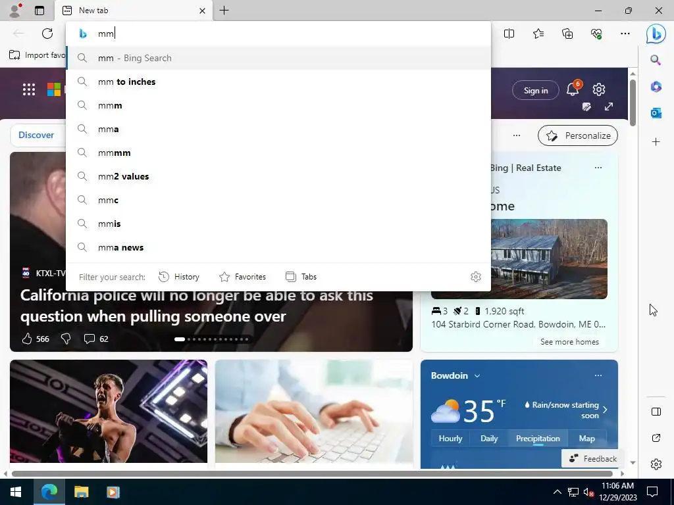Follow the See more homes link
The image size is (674, 505).
coord(569,342)
